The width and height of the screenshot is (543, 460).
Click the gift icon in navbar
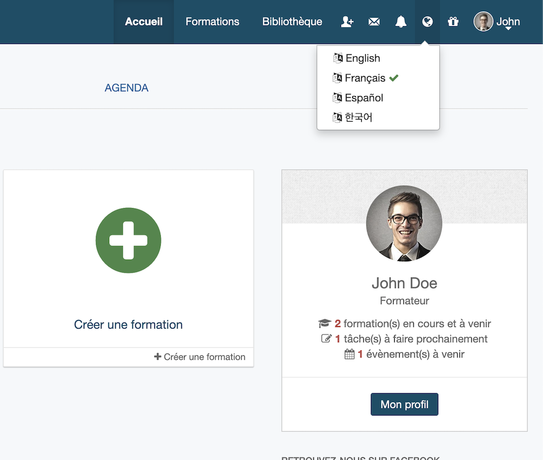click(453, 22)
